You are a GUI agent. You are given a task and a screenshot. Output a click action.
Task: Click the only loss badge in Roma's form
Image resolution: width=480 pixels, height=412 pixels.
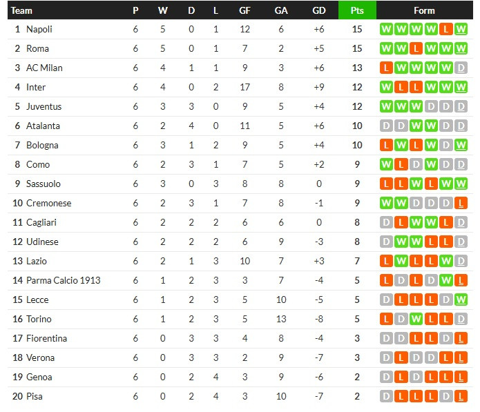(x=416, y=49)
